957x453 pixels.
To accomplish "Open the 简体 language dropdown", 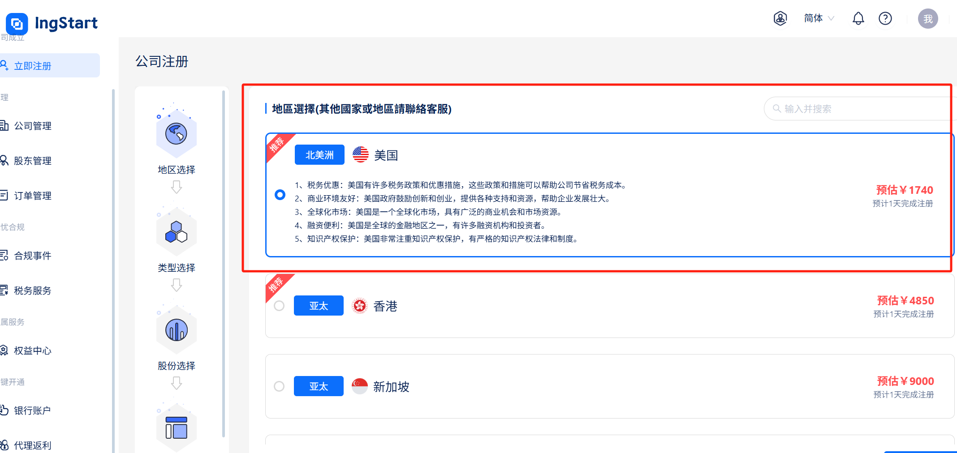I will [818, 18].
